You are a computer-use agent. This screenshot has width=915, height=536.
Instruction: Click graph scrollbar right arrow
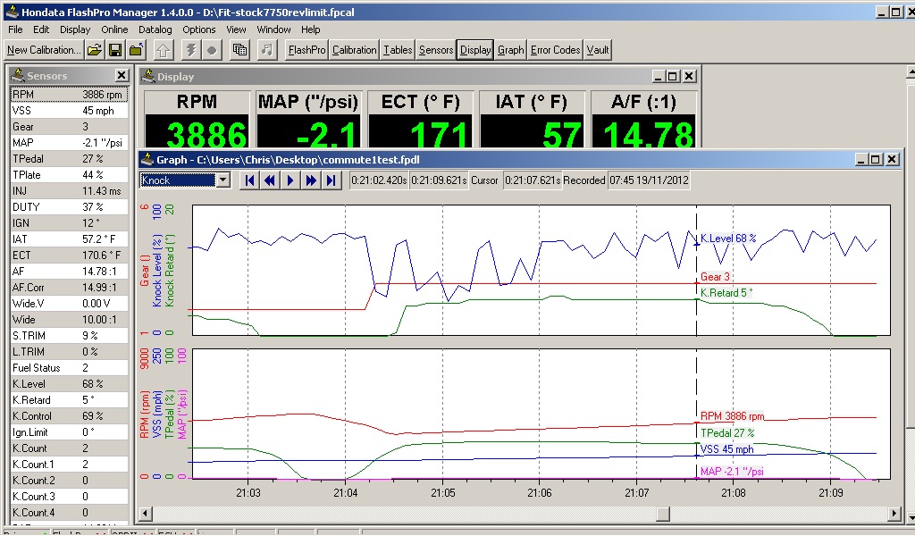[x=894, y=514]
